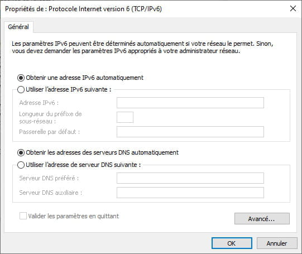Screen dimensions: 302x254
Task: Switch to the Général tab
Action: point(18,27)
